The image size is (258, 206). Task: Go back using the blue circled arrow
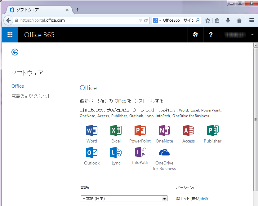(x=15, y=52)
